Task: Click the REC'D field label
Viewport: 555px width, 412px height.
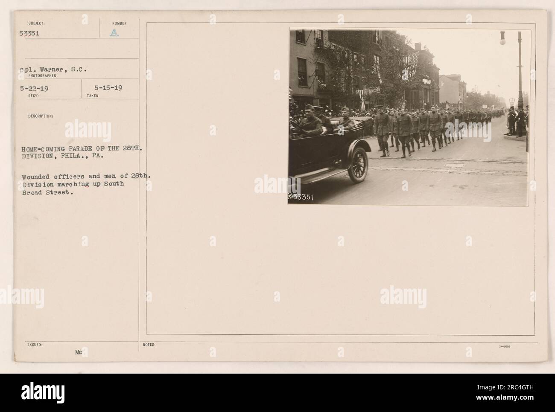Action: pos(33,96)
